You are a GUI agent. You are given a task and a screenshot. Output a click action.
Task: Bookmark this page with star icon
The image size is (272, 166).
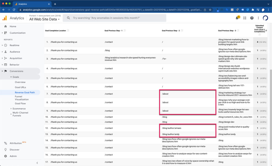(210, 10)
